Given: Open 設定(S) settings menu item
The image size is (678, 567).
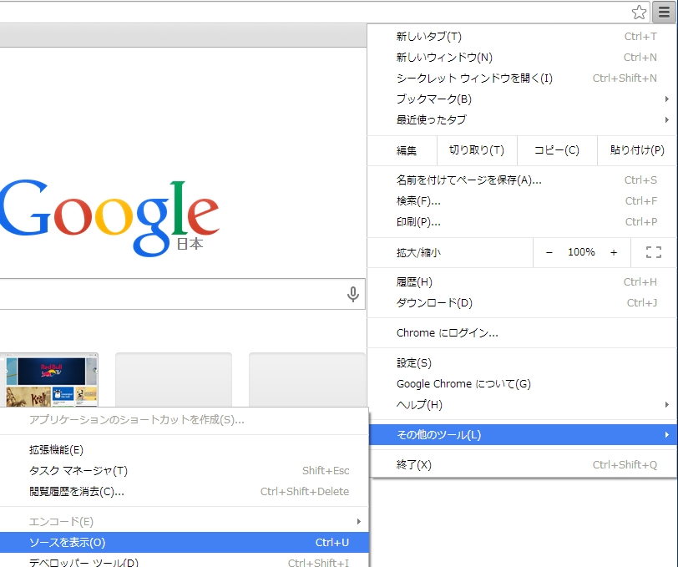Looking at the screenshot, I should coord(523,363).
